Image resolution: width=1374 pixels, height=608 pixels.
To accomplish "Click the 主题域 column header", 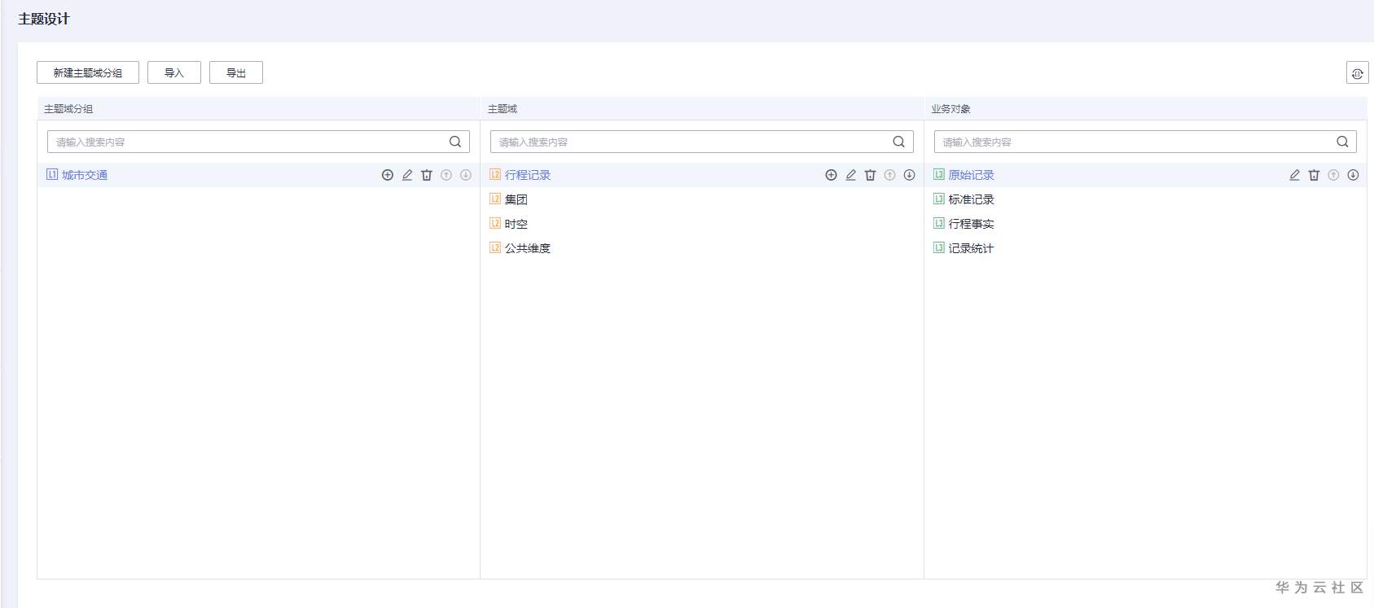I will [x=503, y=109].
